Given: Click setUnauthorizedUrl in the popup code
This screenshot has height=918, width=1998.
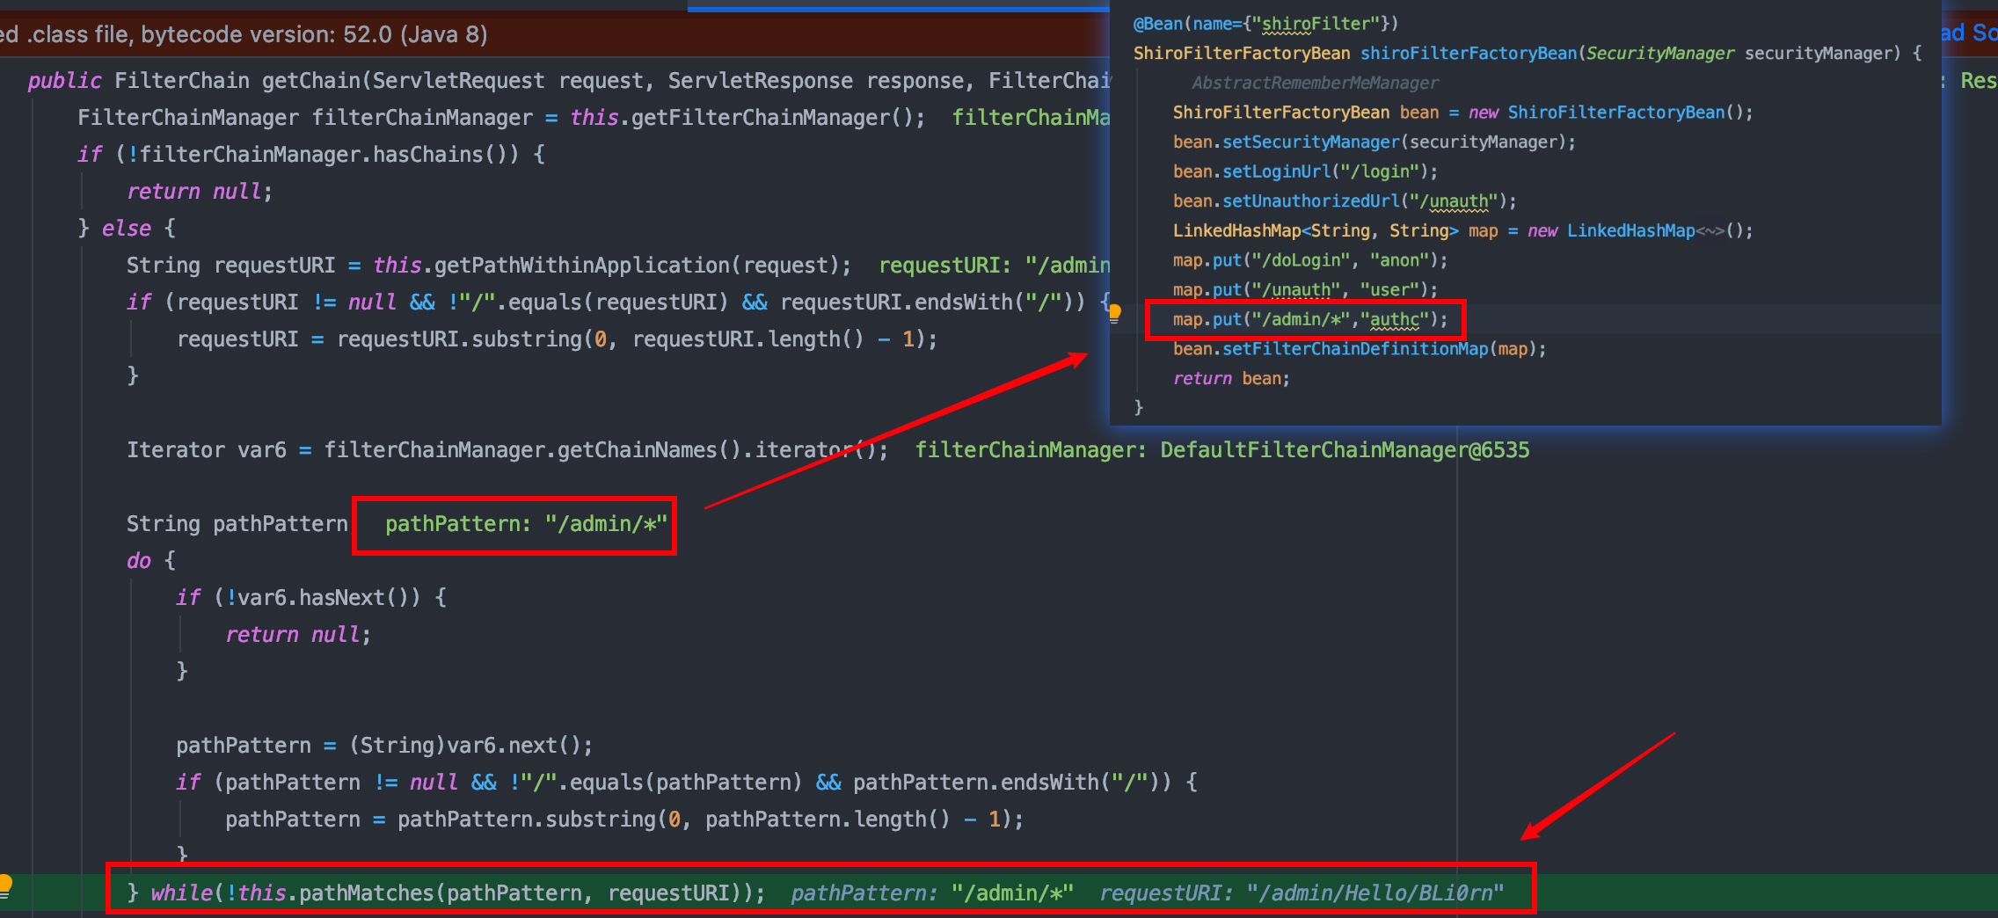Looking at the screenshot, I should tap(1311, 201).
